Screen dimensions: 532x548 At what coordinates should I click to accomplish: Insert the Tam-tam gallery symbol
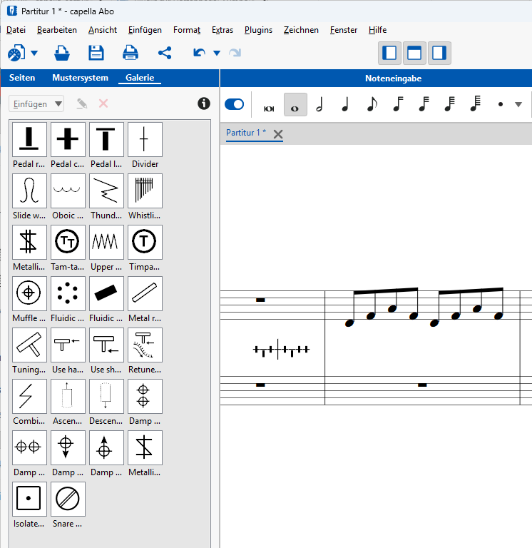click(68, 243)
